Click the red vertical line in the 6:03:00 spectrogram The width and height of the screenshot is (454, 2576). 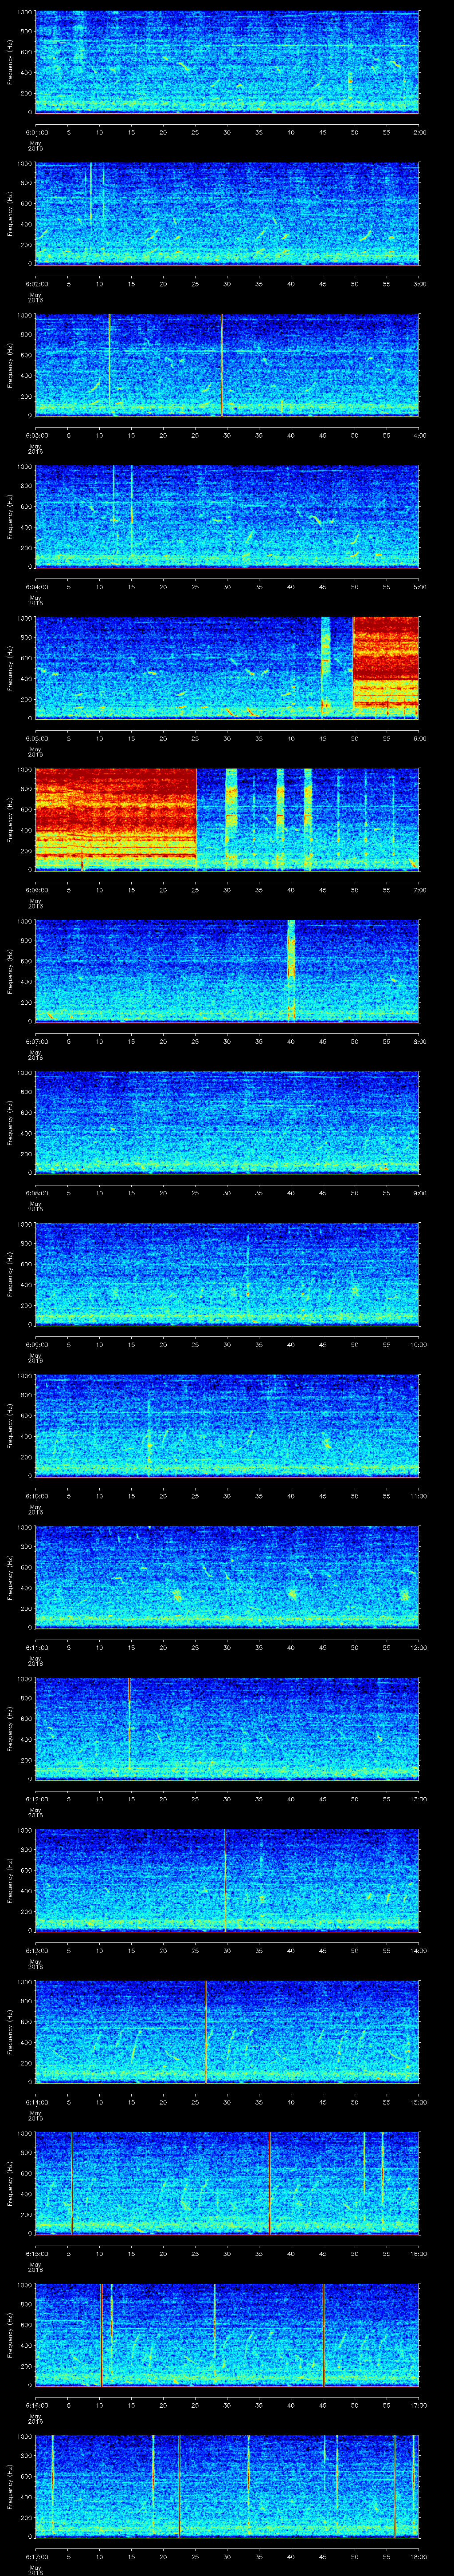[x=222, y=364]
